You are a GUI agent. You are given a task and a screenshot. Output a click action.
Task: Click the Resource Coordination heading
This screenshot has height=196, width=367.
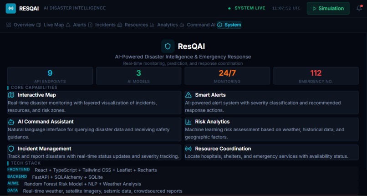tap(223, 149)
